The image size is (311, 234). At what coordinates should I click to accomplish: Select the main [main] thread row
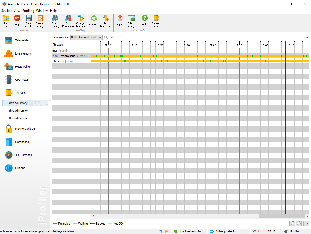click(180, 51)
